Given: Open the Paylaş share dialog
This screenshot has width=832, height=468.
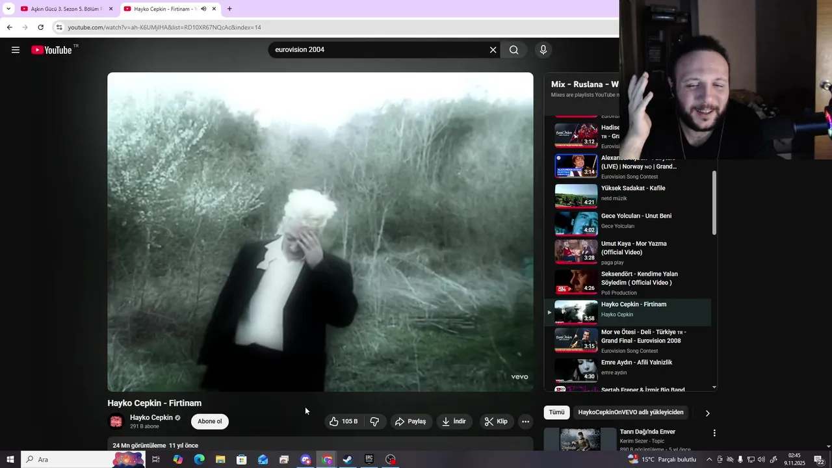Looking at the screenshot, I should click(411, 421).
